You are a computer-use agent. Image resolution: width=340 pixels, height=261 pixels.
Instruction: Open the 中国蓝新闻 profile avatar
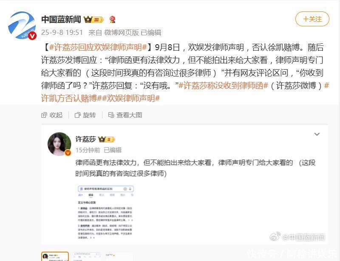(22, 26)
